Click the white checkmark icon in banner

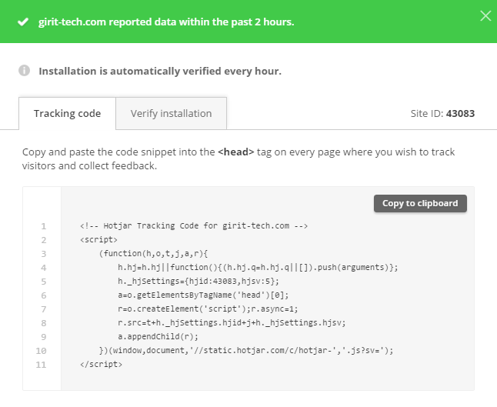point(23,22)
